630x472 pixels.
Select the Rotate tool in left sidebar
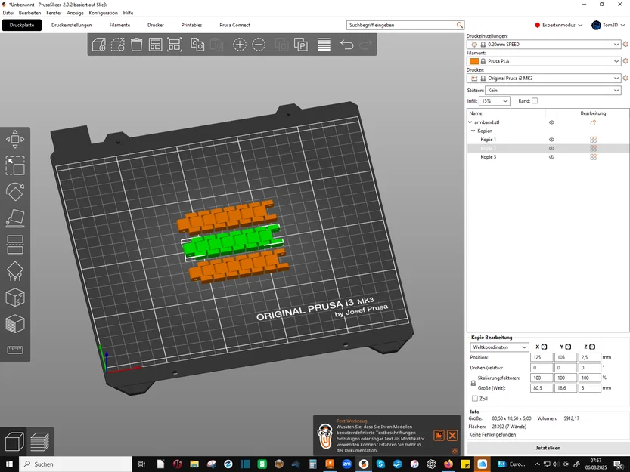click(x=15, y=192)
